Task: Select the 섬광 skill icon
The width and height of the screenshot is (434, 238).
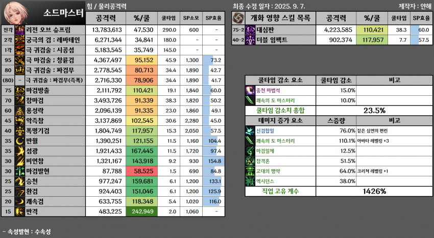Action: click(x=20, y=151)
